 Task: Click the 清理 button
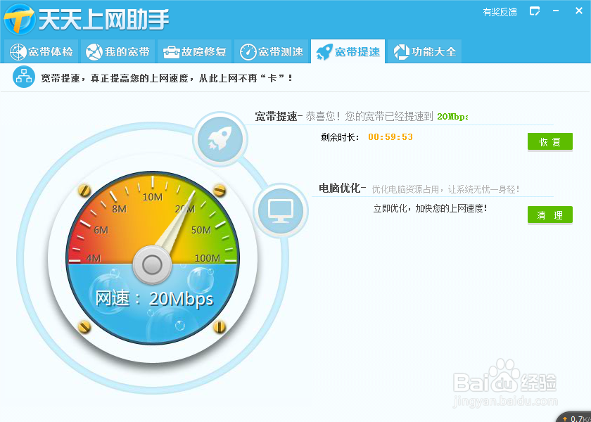click(550, 215)
